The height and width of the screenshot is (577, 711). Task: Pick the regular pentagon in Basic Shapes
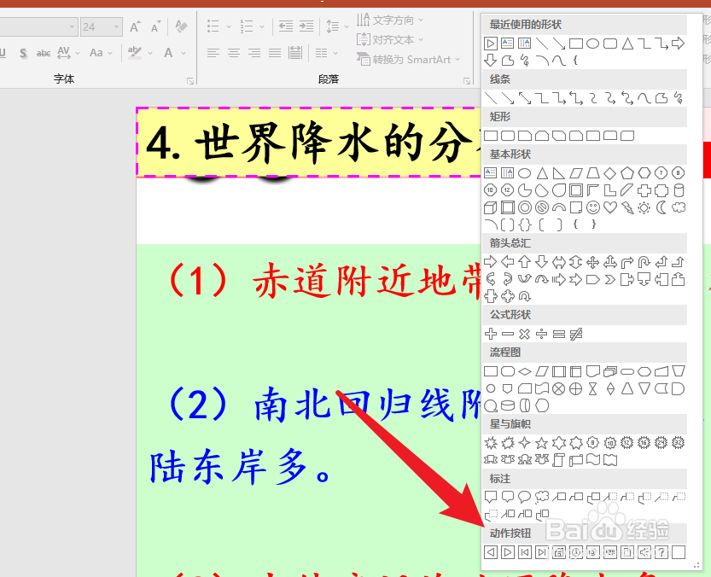627,172
